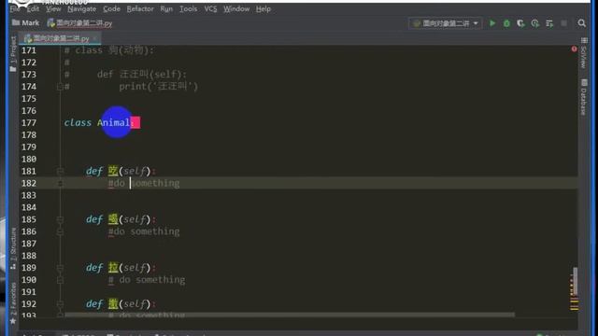Click the method name 撒 on line 192
This screenshot has height=336, width=598.
(x=113, y=304)
